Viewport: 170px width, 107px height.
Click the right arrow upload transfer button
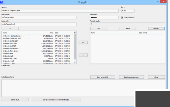pyautogui.click(x=83, y=42)
